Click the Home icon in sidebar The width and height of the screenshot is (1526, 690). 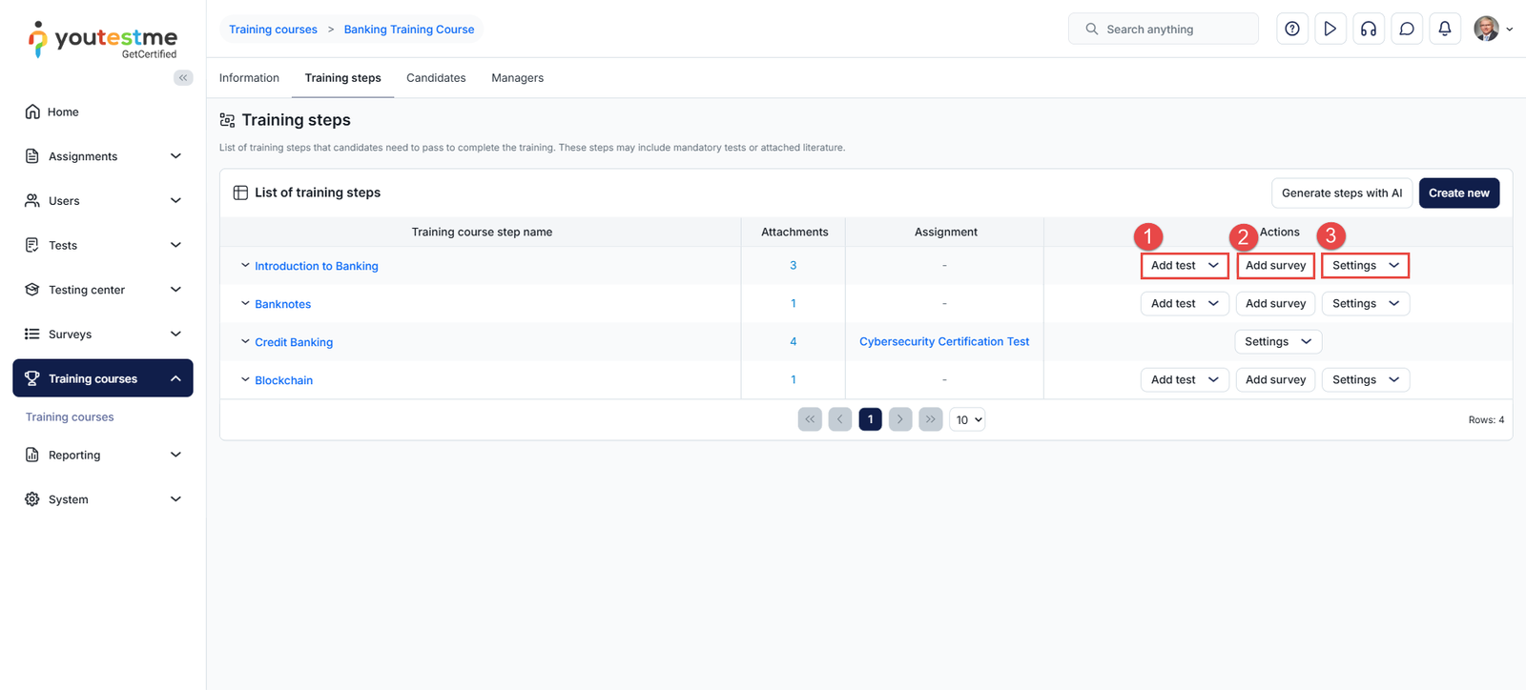pyautogui.click(x=32, y=112)
